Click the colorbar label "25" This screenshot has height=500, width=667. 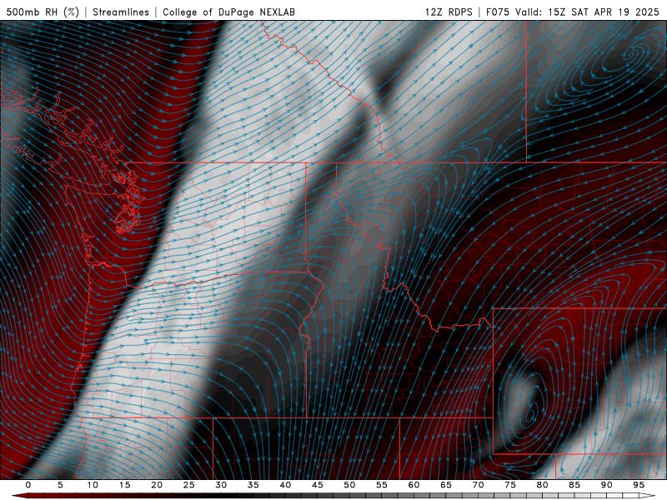tap(189, 485)
